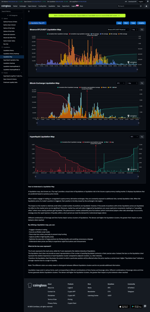Open the Funding Rate menu
Viewport: 150px width, 312px height.
click(42, 6)
